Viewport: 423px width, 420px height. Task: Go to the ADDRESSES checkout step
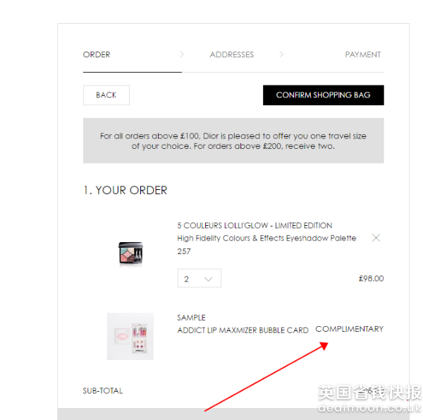232,54
